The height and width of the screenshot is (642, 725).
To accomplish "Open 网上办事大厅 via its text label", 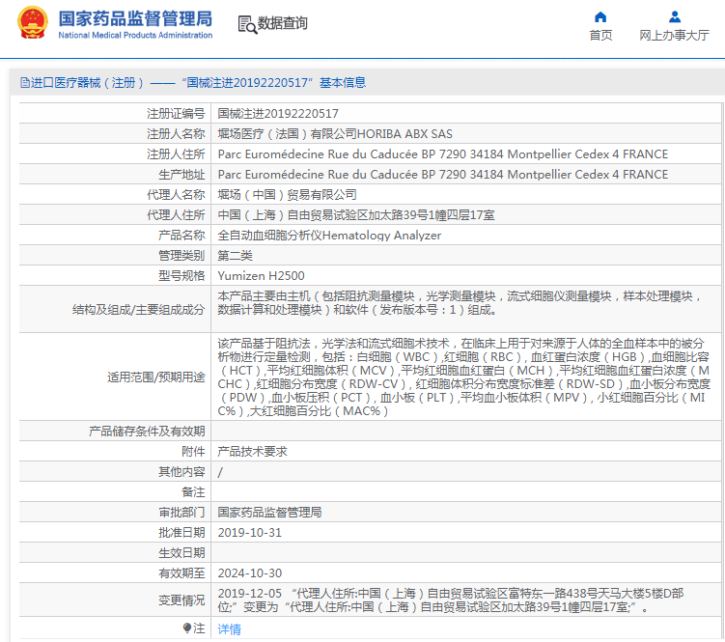I will (x=675, y=36).
